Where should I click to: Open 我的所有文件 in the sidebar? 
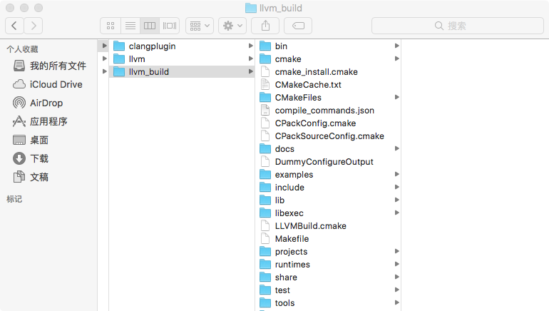coord(49,66)
